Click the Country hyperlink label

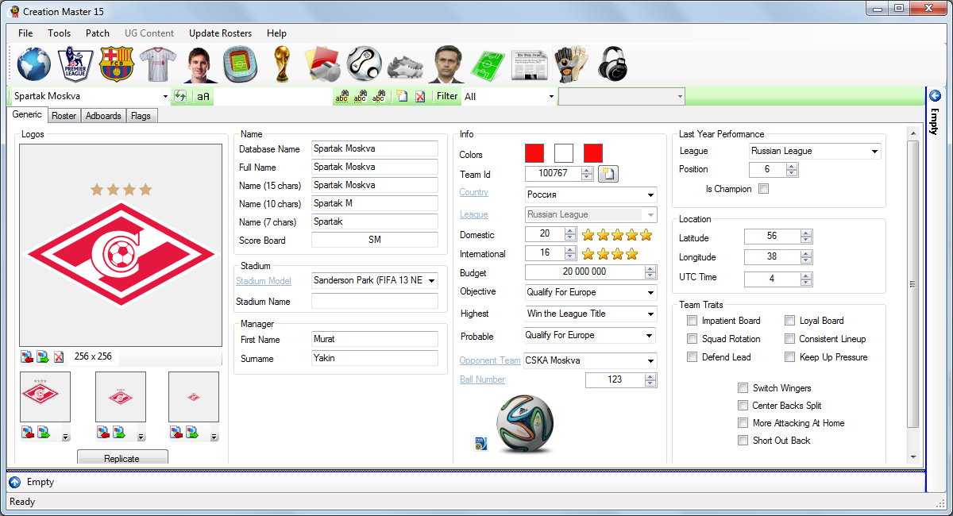pyautogui.click(x=473, y=191)
